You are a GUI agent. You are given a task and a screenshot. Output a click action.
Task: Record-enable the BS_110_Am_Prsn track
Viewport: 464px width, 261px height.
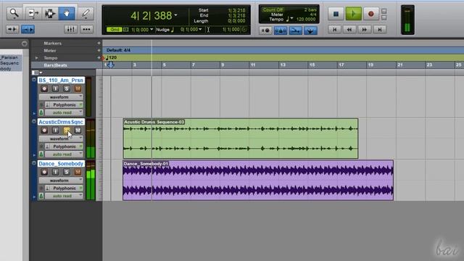coord(44,88)
